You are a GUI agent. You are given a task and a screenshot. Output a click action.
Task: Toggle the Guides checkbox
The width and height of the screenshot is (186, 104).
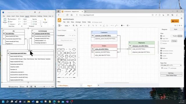(x=161, y=56)
